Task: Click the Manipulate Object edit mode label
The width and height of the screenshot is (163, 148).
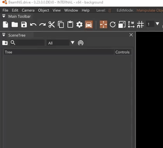Action: tap(150, 10)
